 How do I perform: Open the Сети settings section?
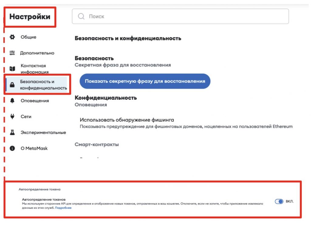[x=26, y=116]
